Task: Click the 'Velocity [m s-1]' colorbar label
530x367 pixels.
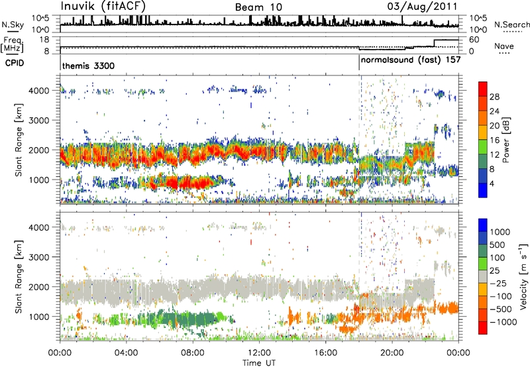Action: click(x=523, y=276)
